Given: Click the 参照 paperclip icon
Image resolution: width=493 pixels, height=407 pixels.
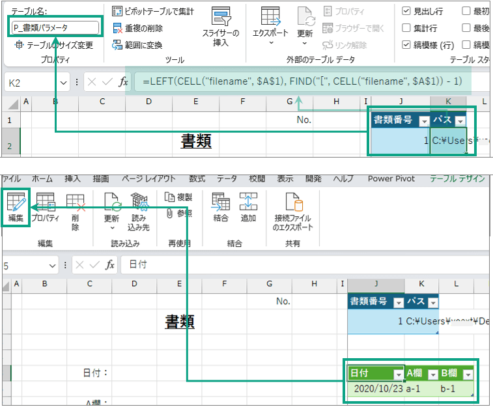Looking at the screenshot, I should [x=169, y=214].
